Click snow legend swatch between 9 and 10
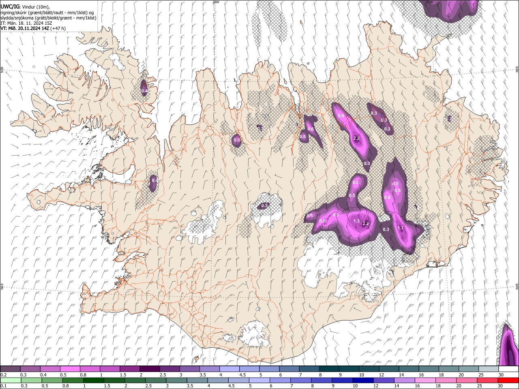 [x=349, y=369]
